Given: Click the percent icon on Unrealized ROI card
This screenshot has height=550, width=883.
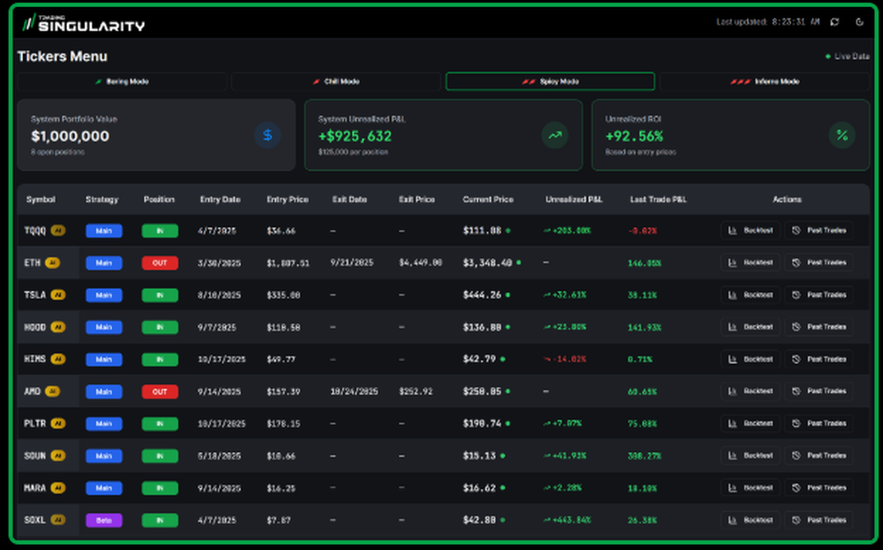Looking at the screenshot, I should point(841,135).
